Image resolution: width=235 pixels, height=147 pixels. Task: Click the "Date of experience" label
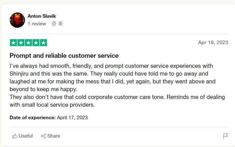coord(32,118)
